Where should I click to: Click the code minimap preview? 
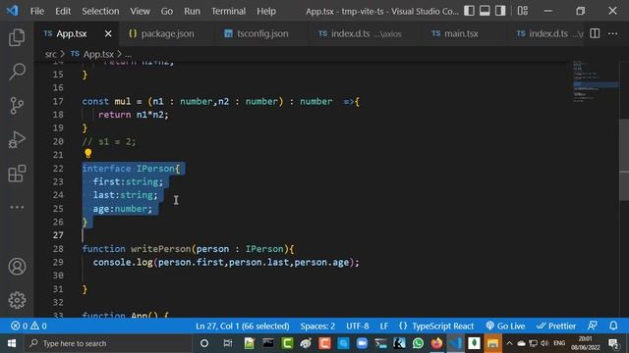[x=596, y=82]
